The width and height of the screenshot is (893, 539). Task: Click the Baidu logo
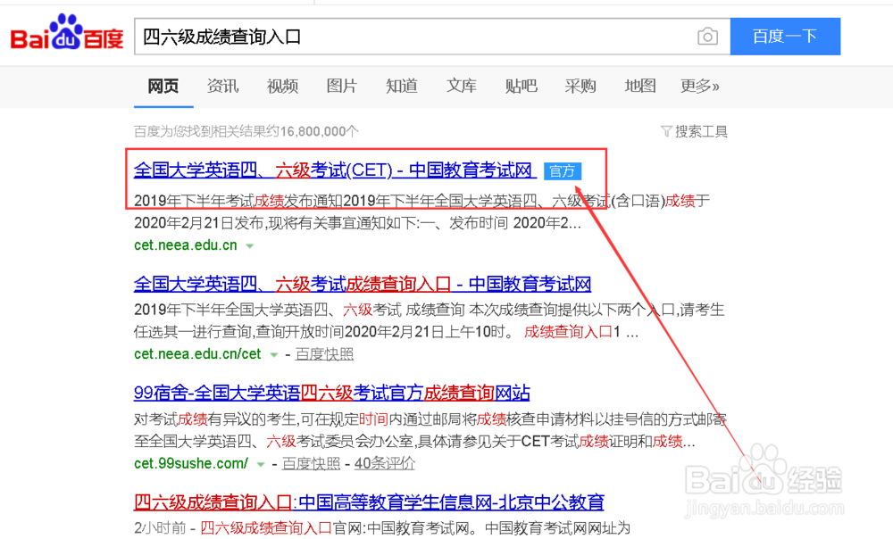[x=67, y=33]
